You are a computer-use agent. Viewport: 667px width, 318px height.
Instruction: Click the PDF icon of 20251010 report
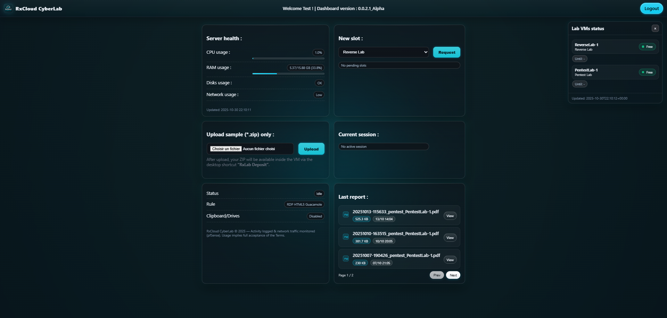tap(346, 237)
